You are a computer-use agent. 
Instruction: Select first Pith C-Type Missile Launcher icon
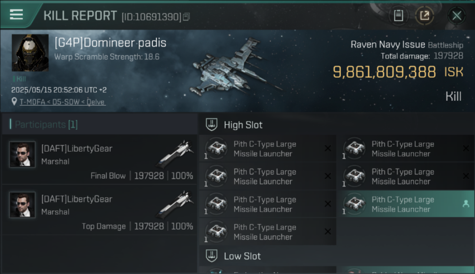coord(217,148)
